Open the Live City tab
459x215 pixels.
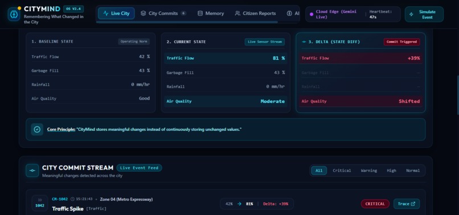point(116,14)
